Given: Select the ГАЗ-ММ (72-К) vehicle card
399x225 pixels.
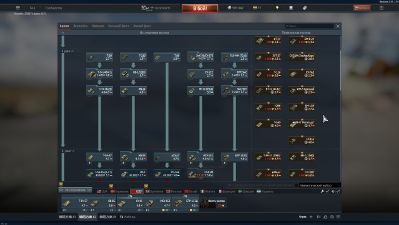Looking at the screenshot, I should (x=234, y=57).
